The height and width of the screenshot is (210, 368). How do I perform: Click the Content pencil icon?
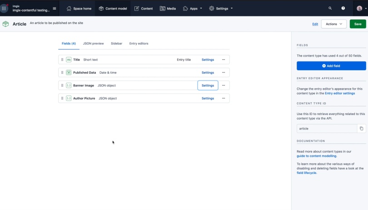click(x=137, y=9)
